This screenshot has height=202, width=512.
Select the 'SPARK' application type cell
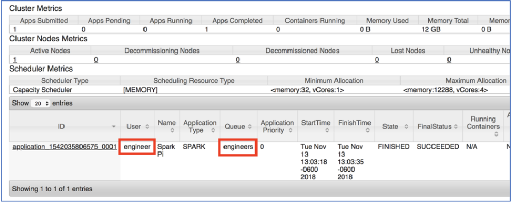(194, 147)
